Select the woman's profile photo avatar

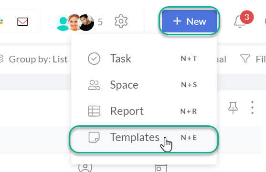(x=74, y=22)
